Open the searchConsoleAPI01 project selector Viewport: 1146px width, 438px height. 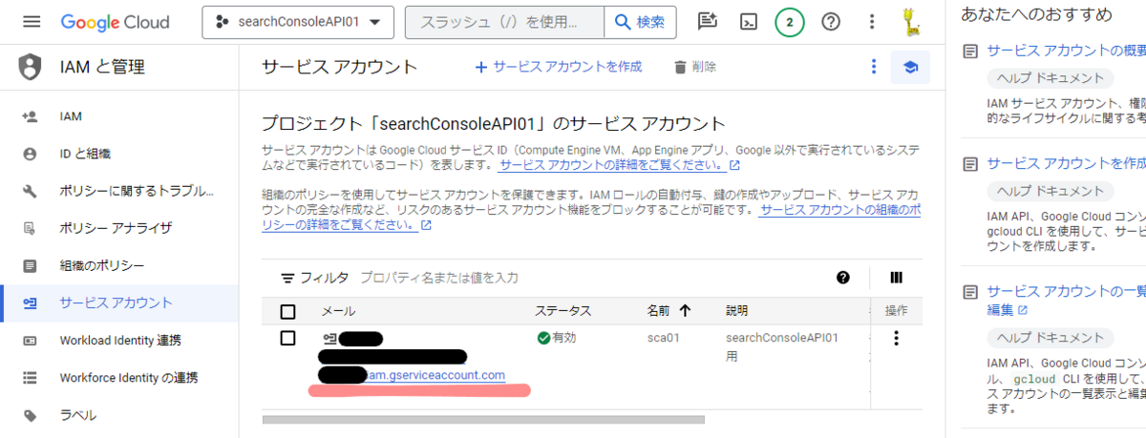click(298, 22)
